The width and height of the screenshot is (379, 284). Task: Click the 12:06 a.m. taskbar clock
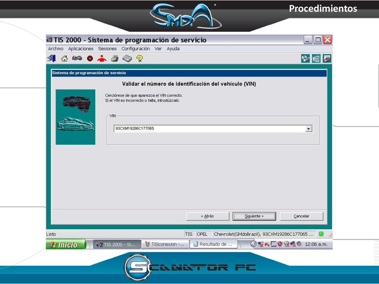[x=316, y=244]
